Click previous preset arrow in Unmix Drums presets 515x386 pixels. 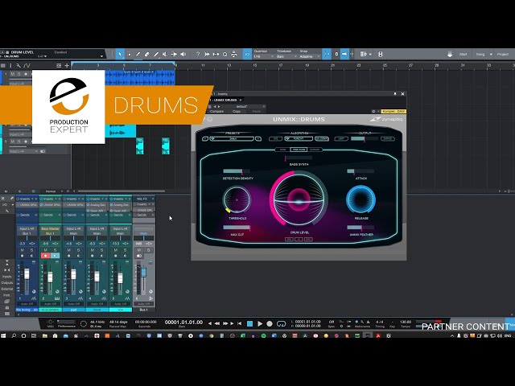click(205, 139)
